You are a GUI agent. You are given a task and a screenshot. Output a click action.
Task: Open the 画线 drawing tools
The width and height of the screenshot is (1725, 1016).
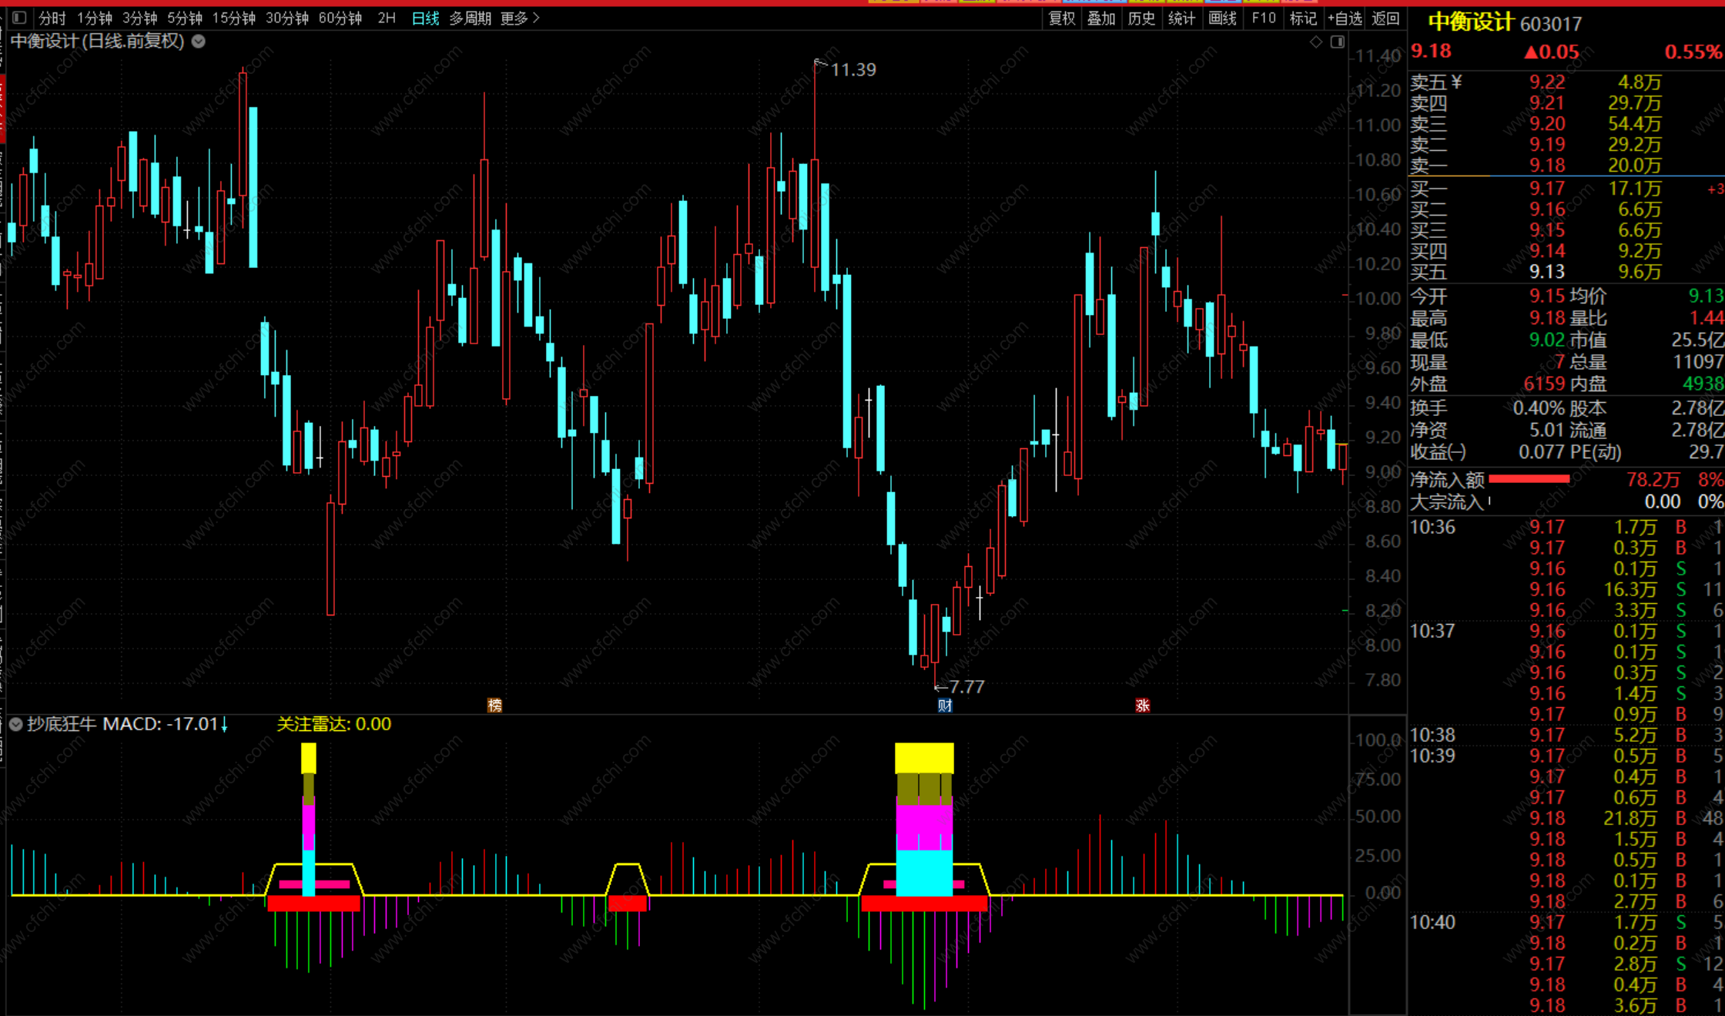point(1222,18)
